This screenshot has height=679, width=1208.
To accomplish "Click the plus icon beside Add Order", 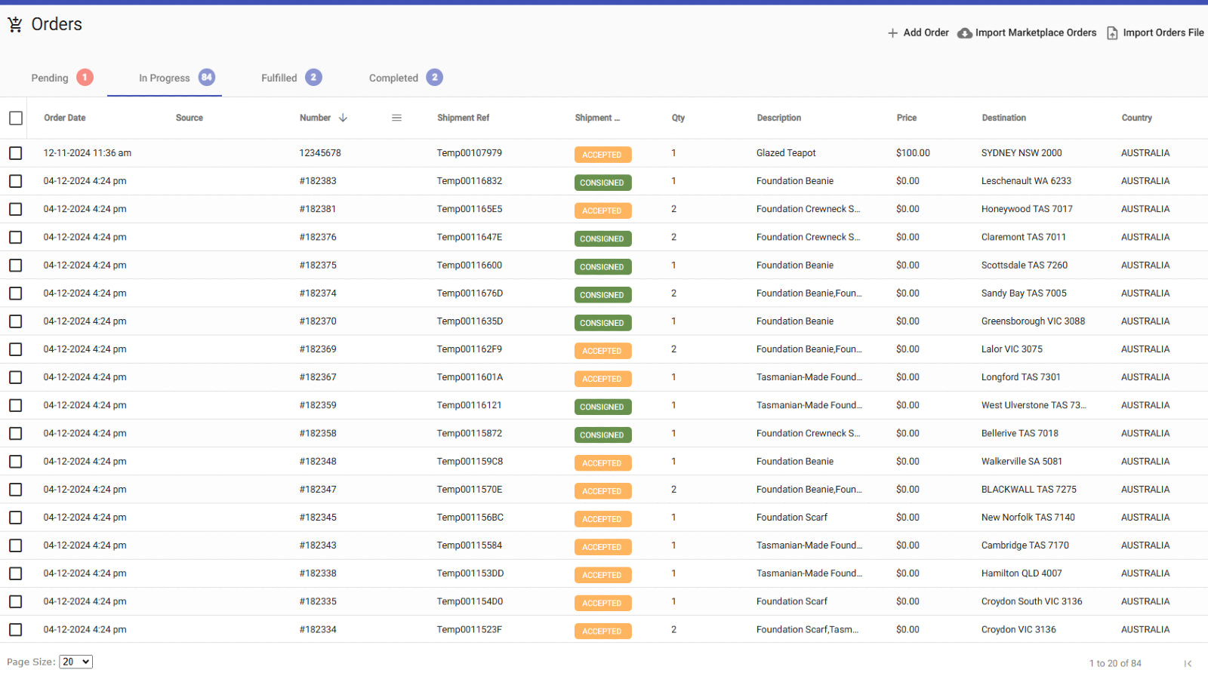I will tap(892, 33).
